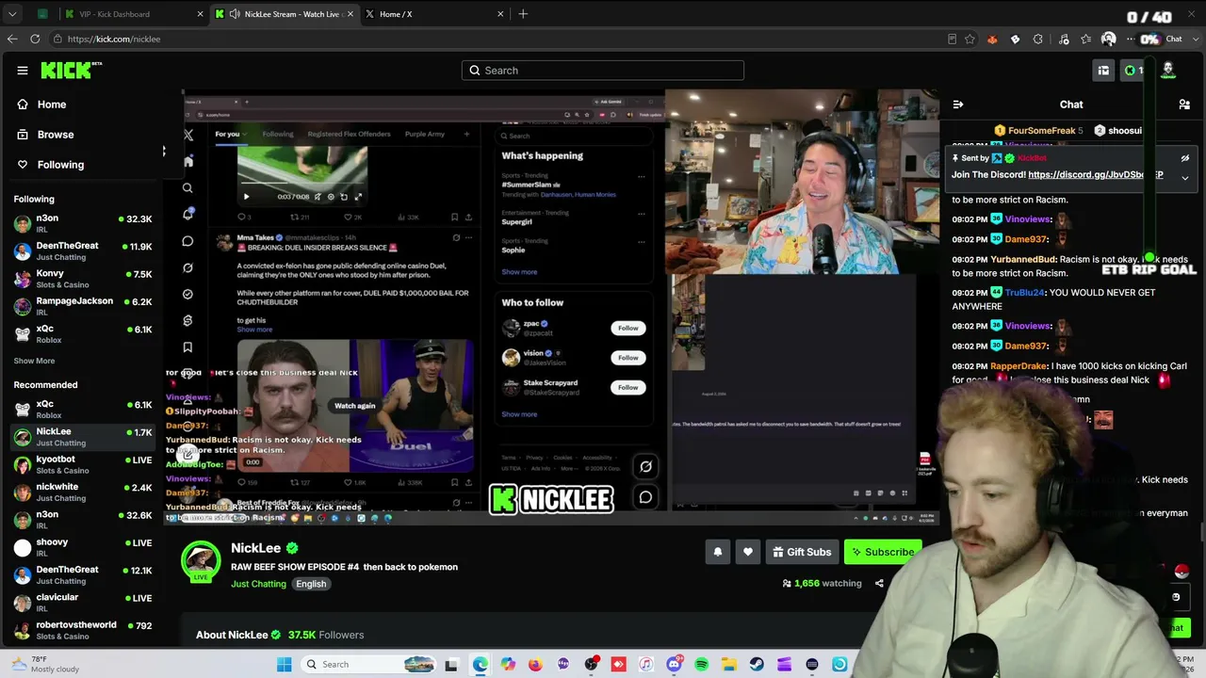1206x678 pixels.
Task: Open Konvy channel in the sidebar
Action: (82, 279)
